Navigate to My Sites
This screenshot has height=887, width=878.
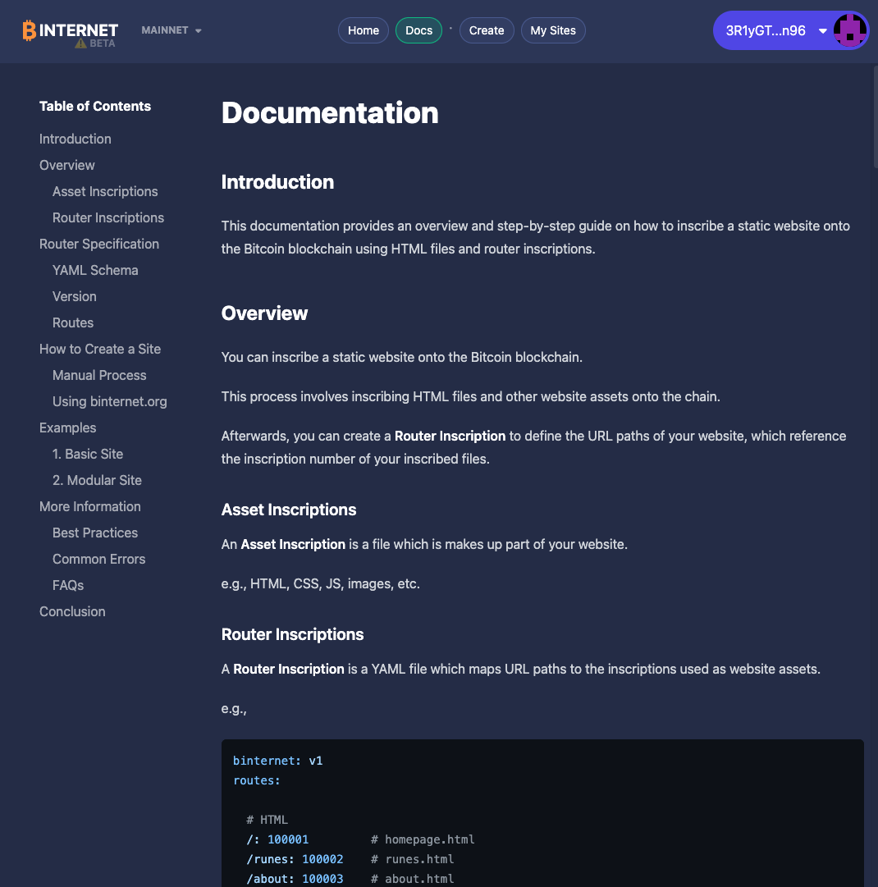[553, 30]
